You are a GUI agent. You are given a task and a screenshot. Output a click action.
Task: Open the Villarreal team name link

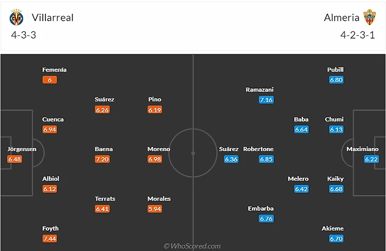pos(53,17)
